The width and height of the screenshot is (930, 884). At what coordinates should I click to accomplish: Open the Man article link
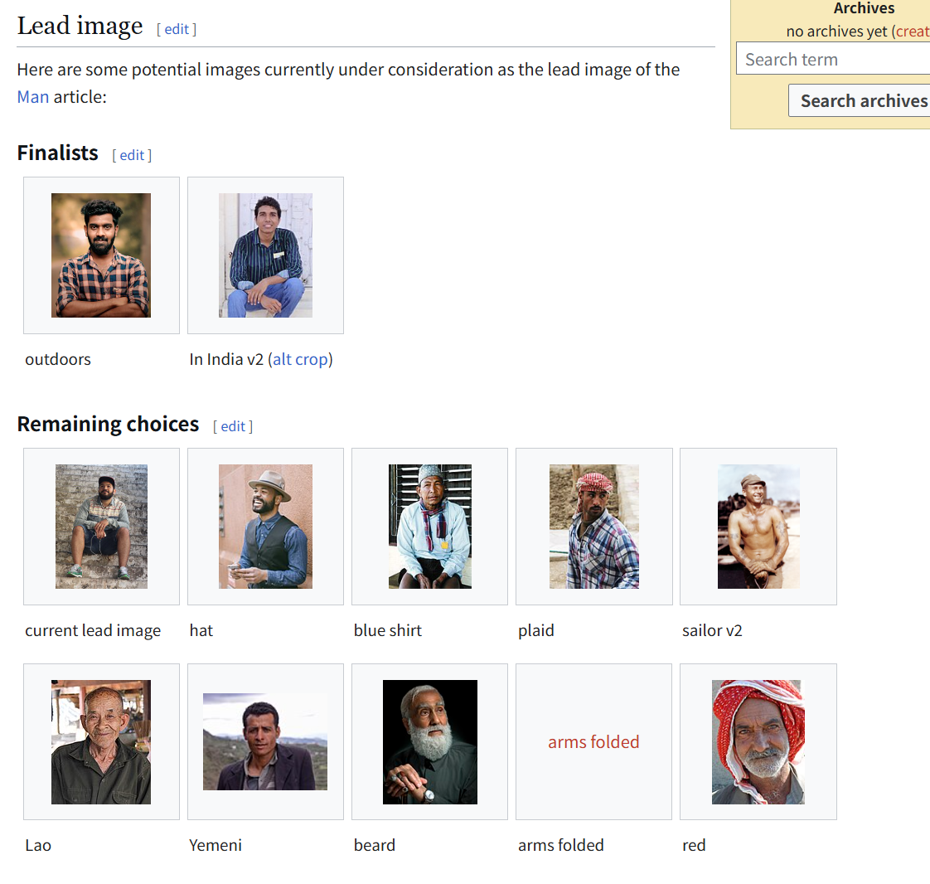click(x=32, y=97)
